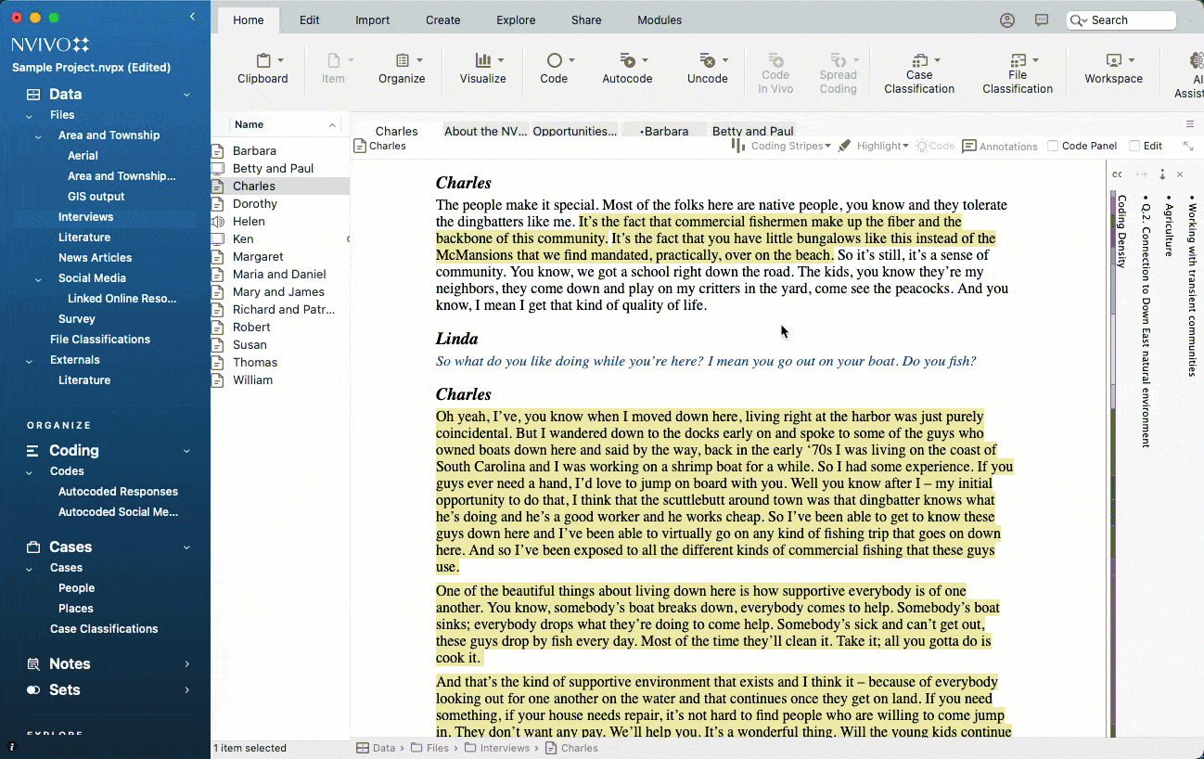
Task: Click the Visualize chart icon
Action: pos(483,60)
